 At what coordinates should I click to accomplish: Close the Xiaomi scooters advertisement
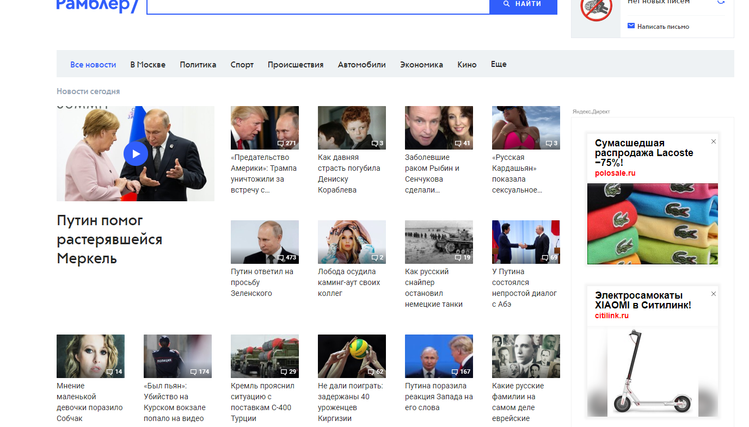click(x=714, y=294)
